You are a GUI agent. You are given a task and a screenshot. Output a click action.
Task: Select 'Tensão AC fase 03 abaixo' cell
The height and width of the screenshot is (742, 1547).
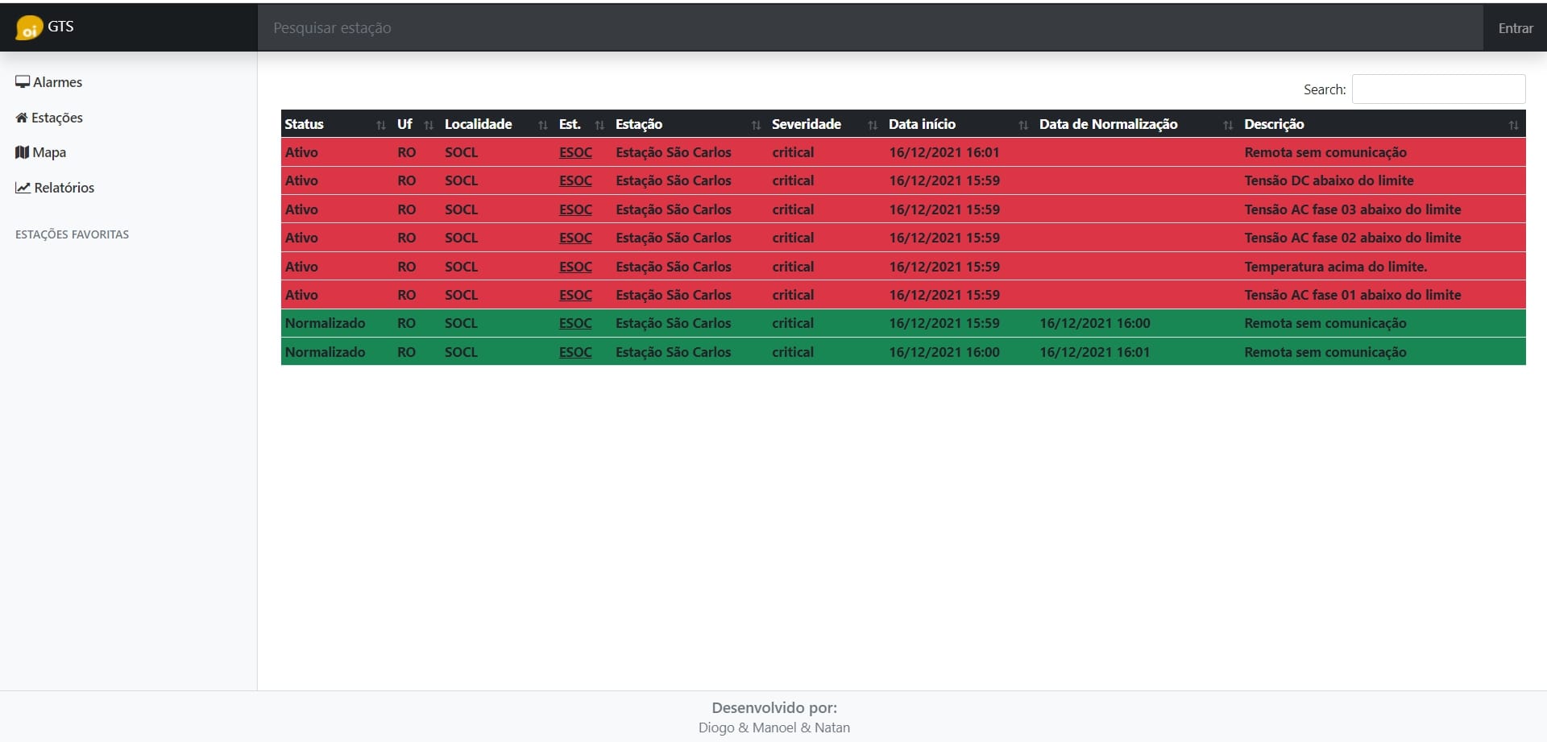1352,209
